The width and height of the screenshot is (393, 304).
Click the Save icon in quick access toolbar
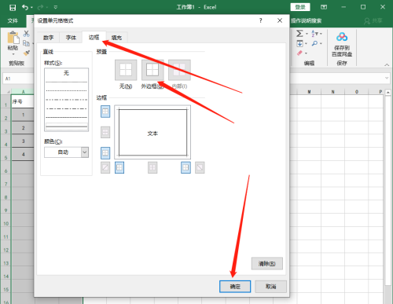13,7
